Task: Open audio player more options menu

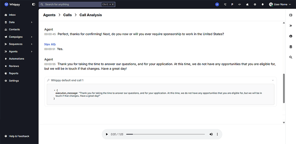Action: (x=217, y=134)
